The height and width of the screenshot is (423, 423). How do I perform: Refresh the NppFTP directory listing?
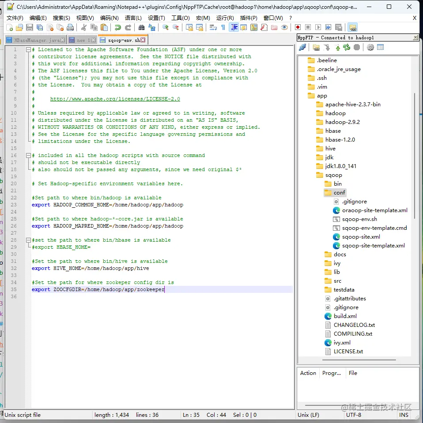(347, 48)
